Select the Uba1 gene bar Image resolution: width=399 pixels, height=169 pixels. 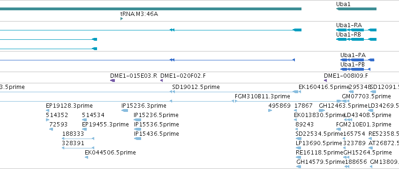(356, 9)
